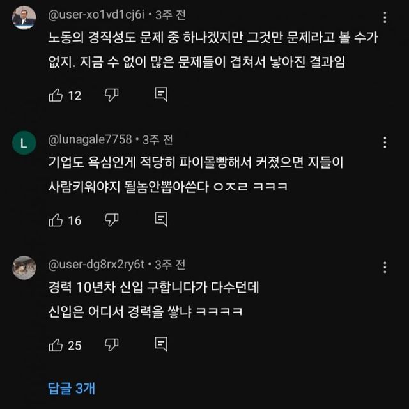Screen dimensions: 409x409
Task: Open @user-xo1vd1cj6i profile picture
Action: 24,17
